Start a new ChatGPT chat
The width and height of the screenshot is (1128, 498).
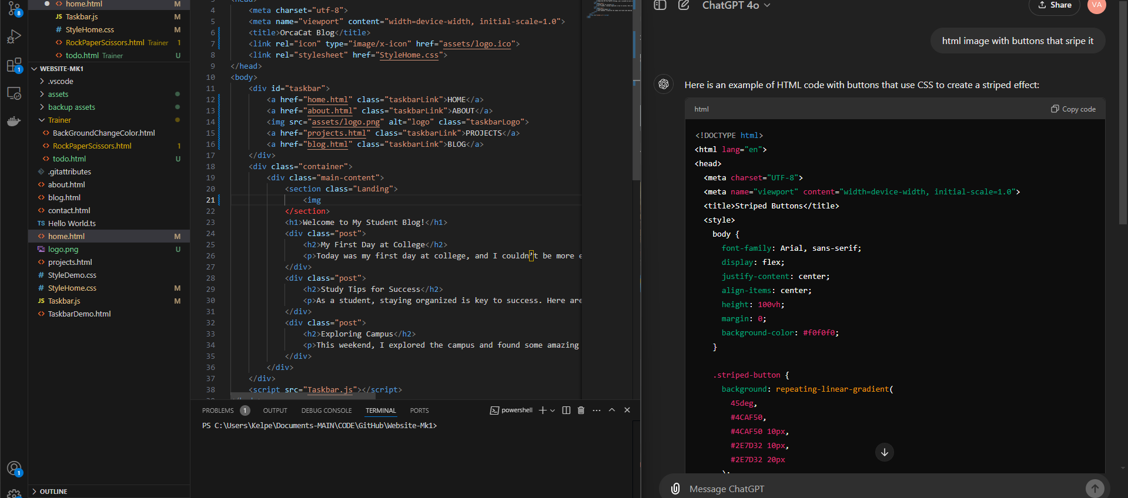tap(684, 5)
